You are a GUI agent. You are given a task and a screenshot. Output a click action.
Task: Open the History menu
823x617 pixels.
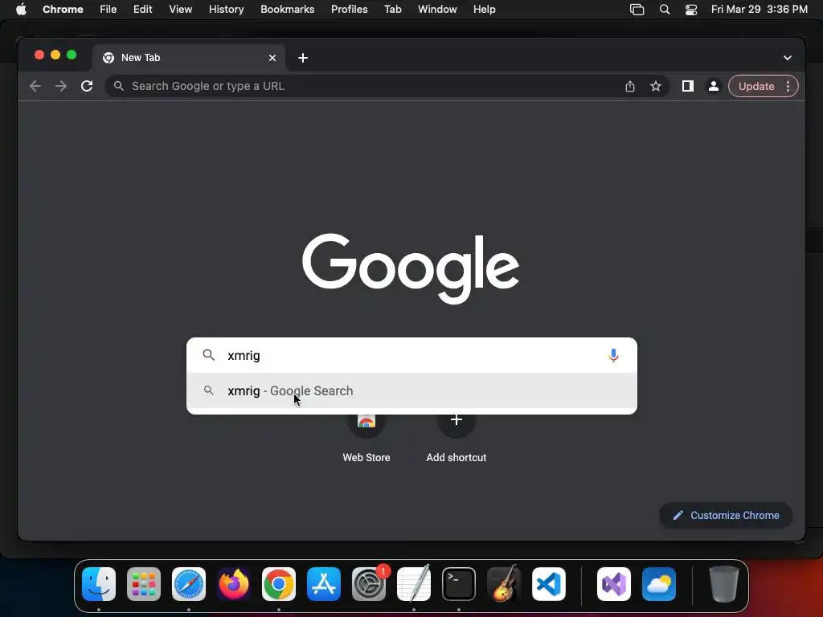226,10
